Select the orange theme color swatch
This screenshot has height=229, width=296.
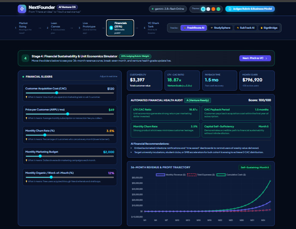(213, 9)
